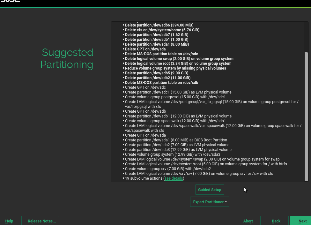Select the 'Create GPT on /dev/sdc' entry

[x=145, y=87]
